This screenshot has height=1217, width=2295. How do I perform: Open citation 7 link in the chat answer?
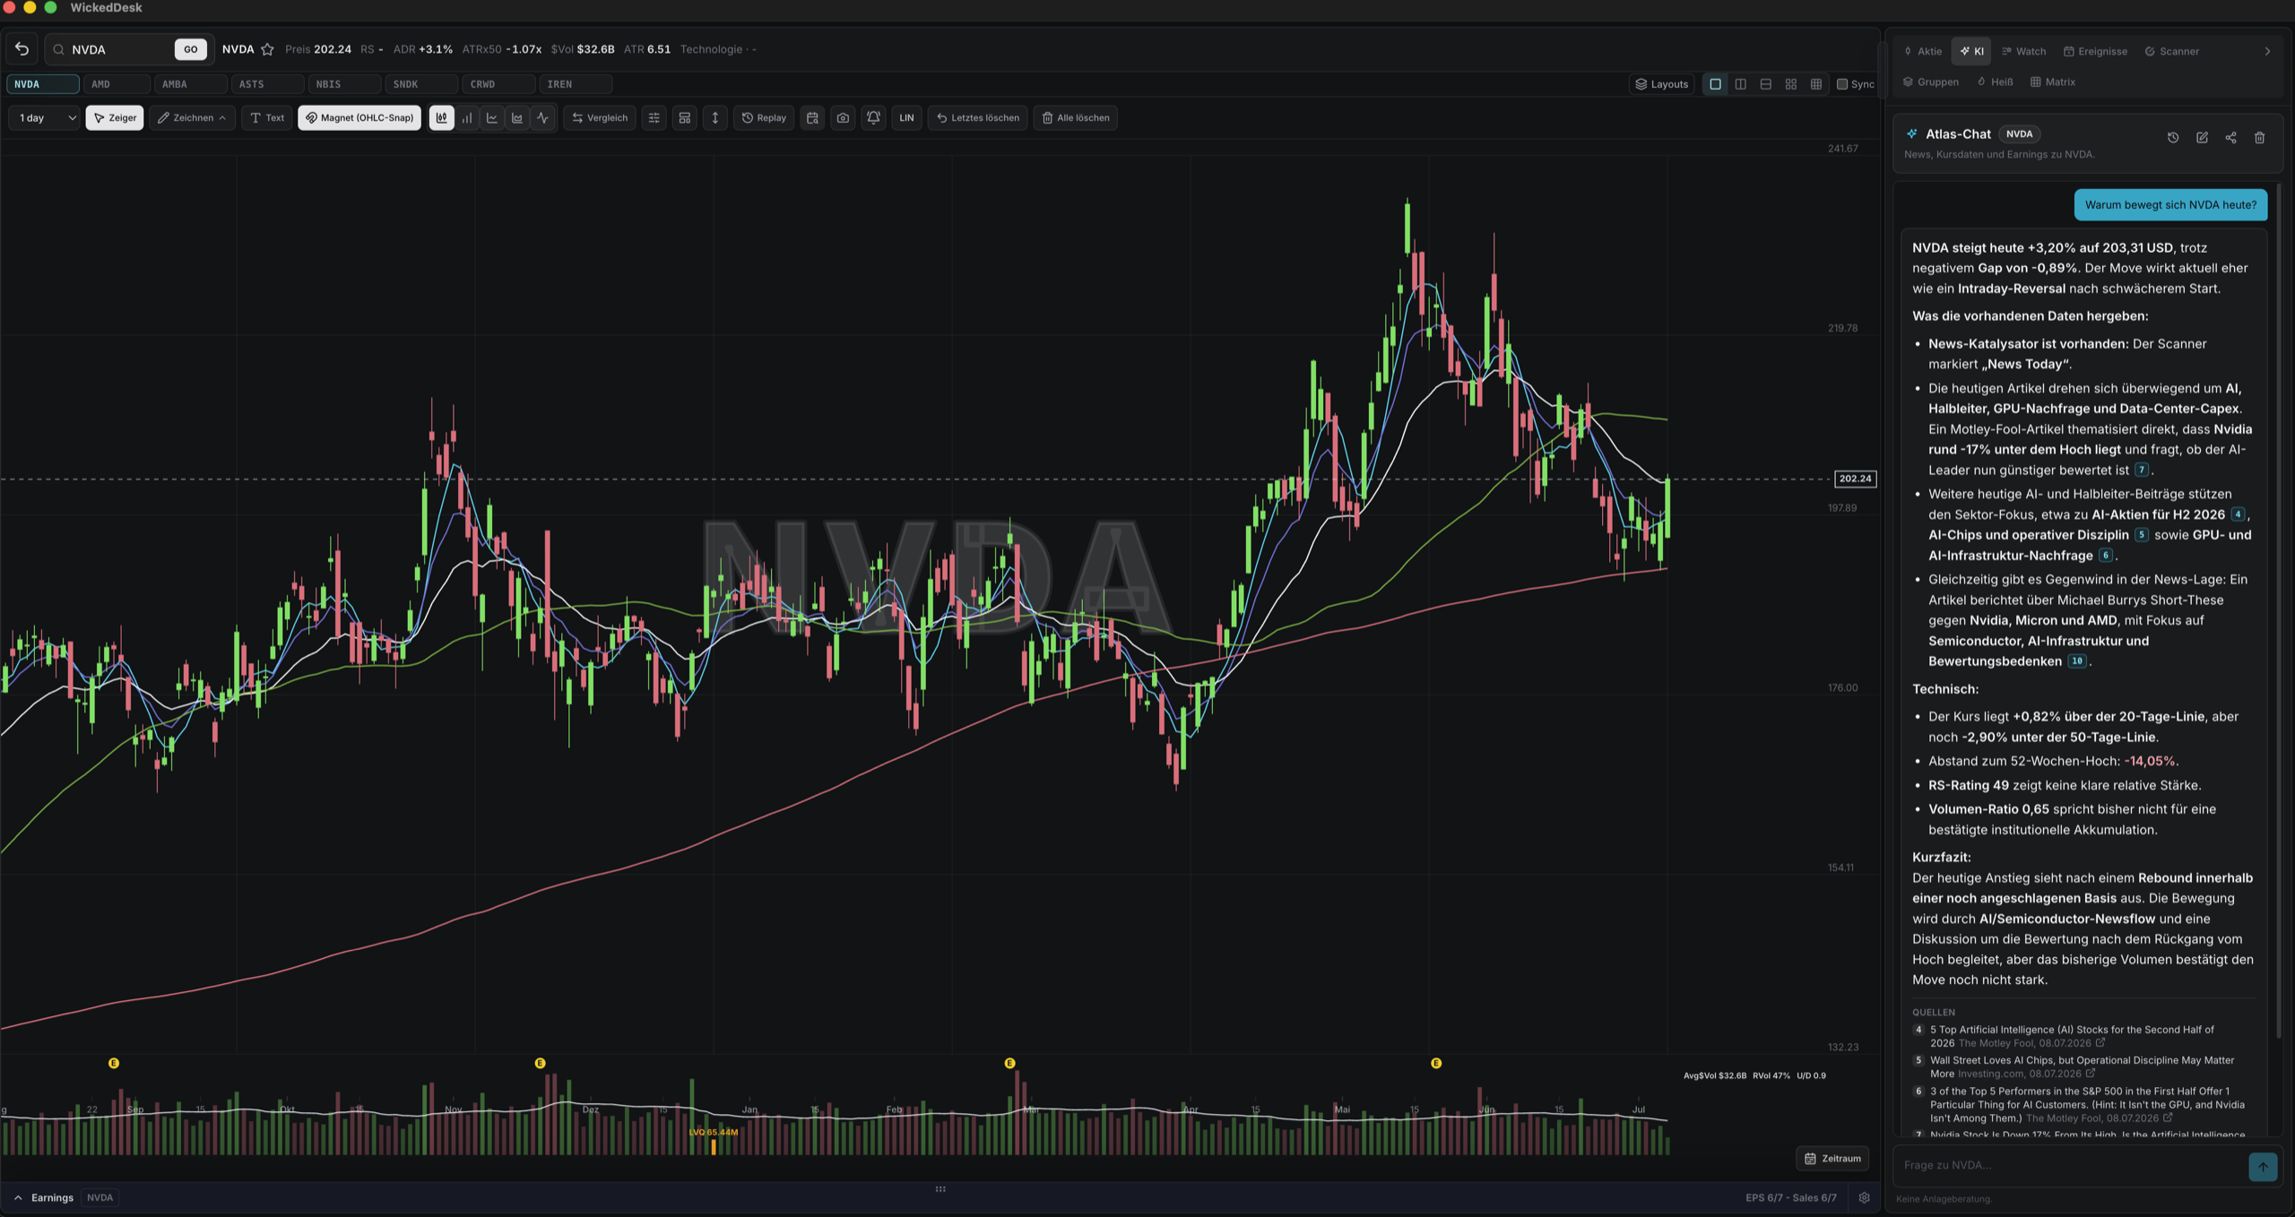pyautogui.click(x=2141, y=470)
